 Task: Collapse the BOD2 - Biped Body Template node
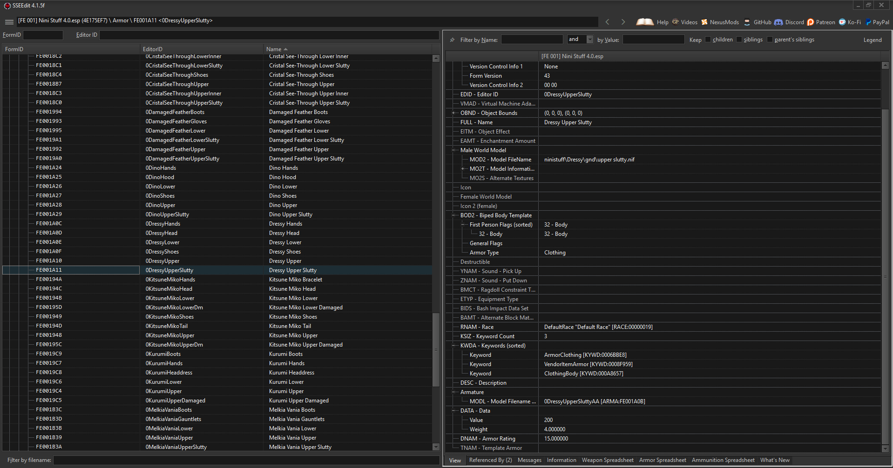(453, 215)
